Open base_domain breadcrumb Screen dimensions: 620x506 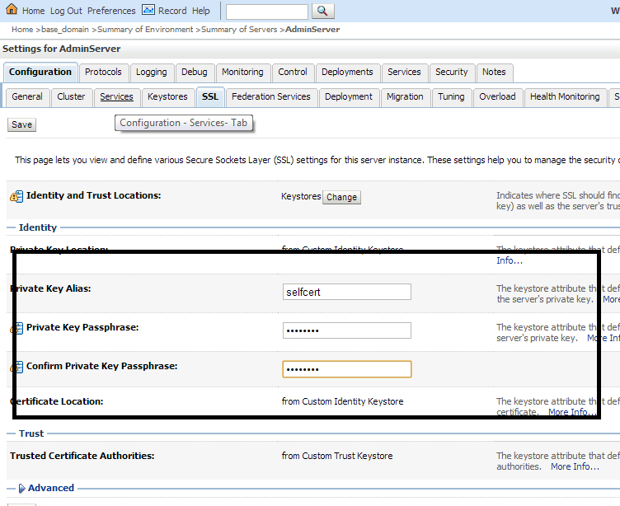(65, 29)
